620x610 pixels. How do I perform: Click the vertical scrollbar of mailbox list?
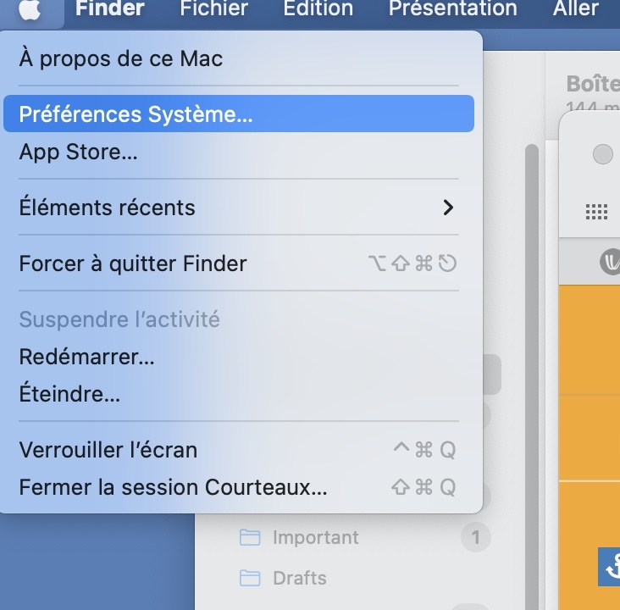[x=532, y=377]
